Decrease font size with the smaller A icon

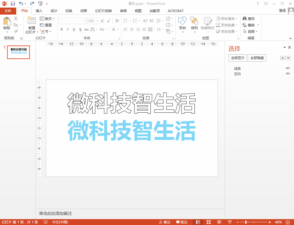pyautogui.click(x=109, y=21)
